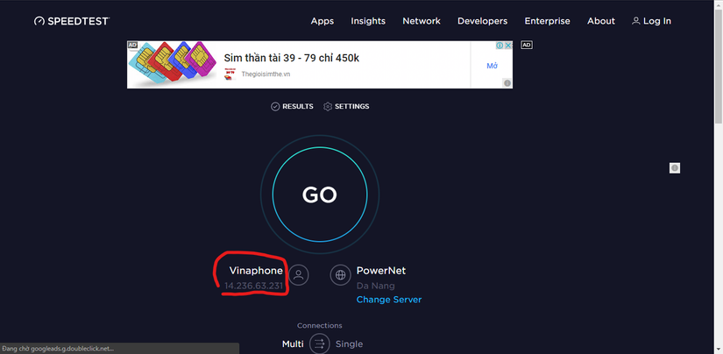Image resolution: width=723 pixels, height=354 pixels.
Task: Open the Enterprise menu
Action: (547, 21)
